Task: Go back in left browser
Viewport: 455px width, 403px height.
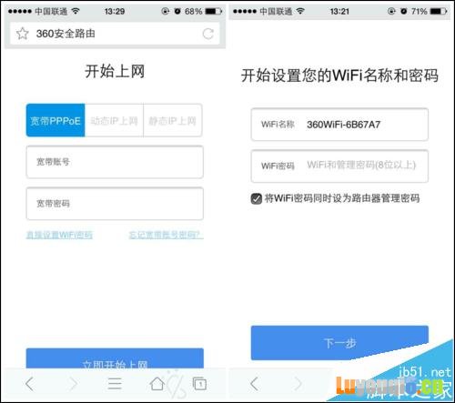Action: point(30,384)
